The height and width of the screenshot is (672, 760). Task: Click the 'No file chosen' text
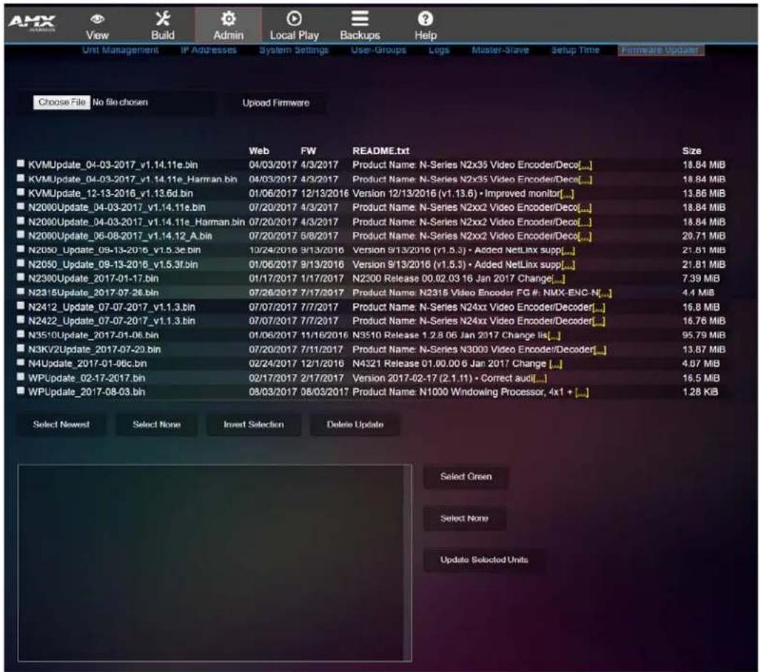pos(120,102)
